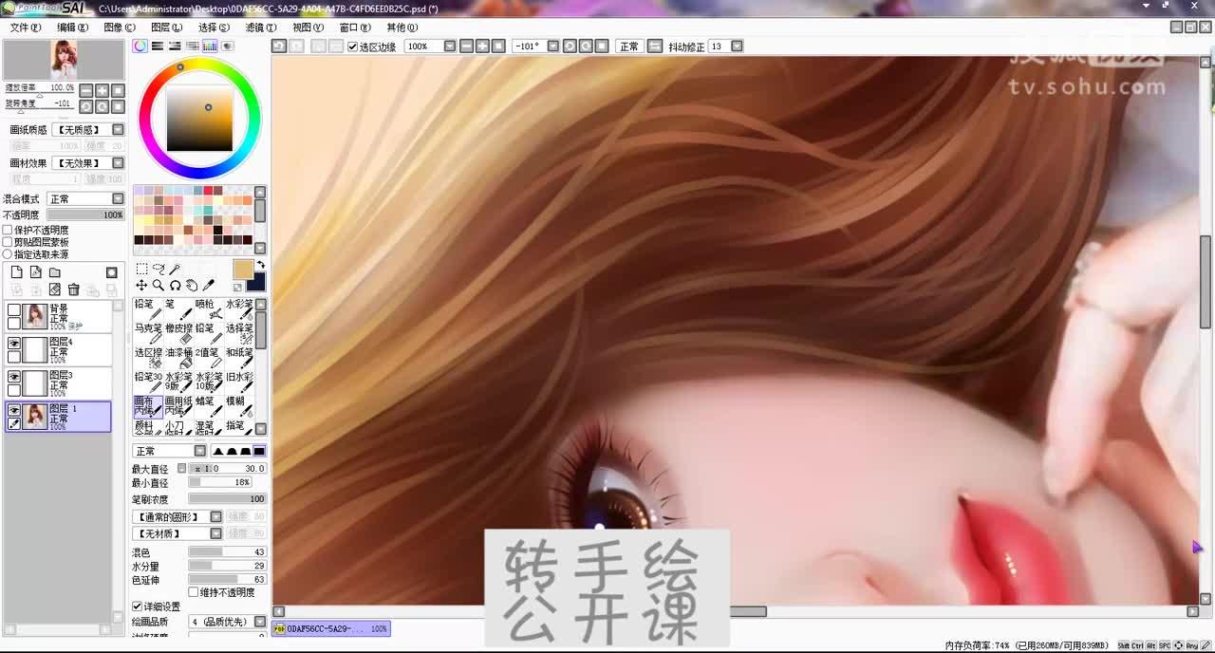1215x653 pixels.
Task: Choose the Magic Wand selection tool
Action: click(174, 268)
